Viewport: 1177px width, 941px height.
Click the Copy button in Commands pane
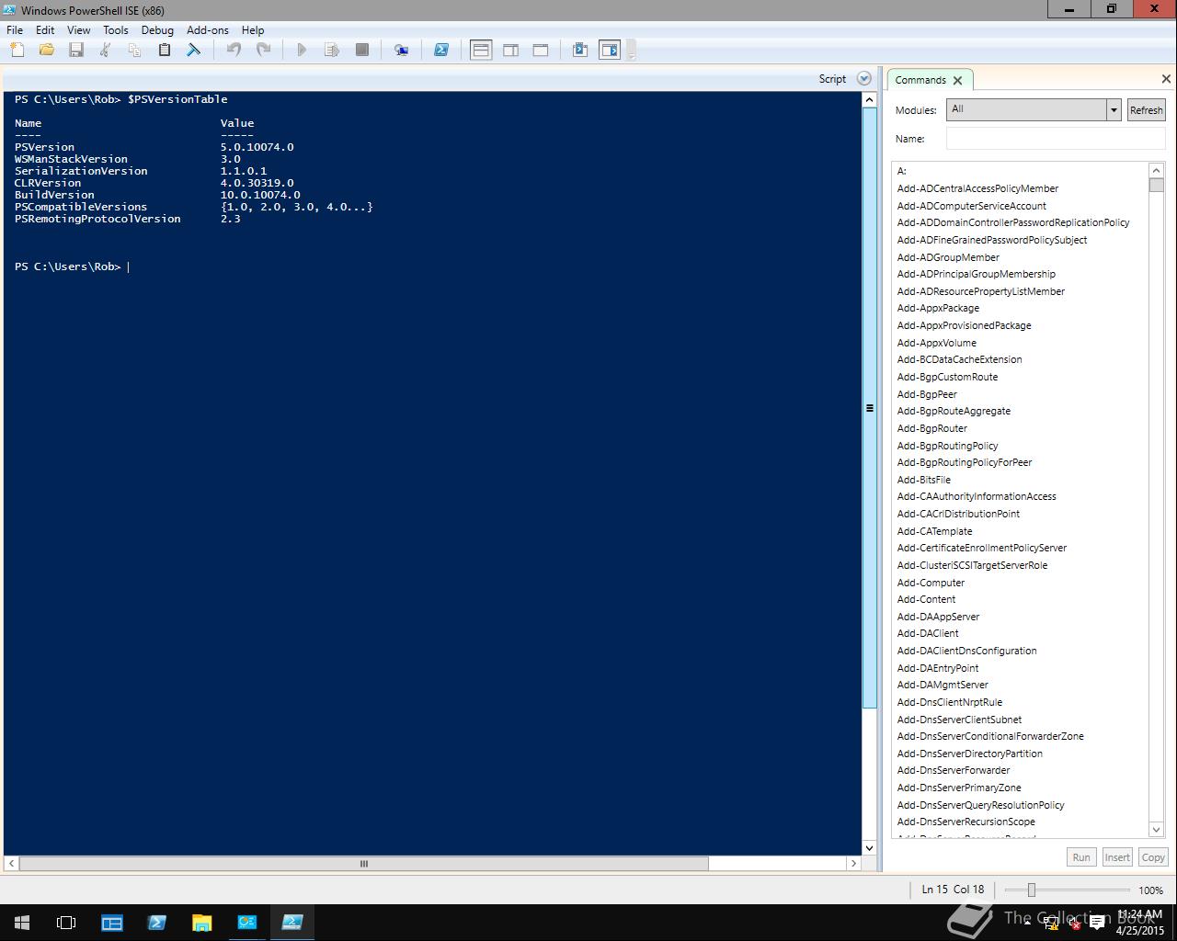click(x=1153, y=857)
